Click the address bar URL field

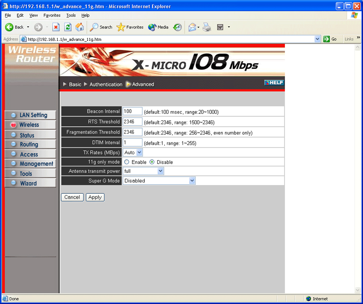click(171, 39)
